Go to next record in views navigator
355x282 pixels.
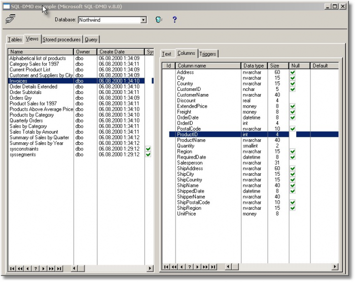[x=43, y=269]
